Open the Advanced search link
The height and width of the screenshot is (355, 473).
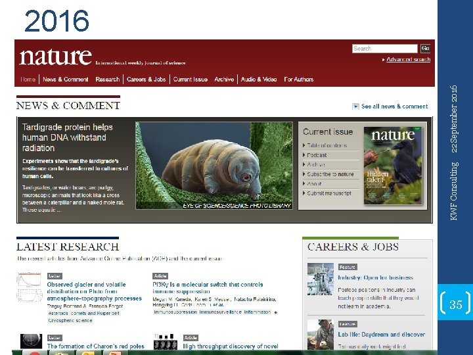click(x=408, y=59)
